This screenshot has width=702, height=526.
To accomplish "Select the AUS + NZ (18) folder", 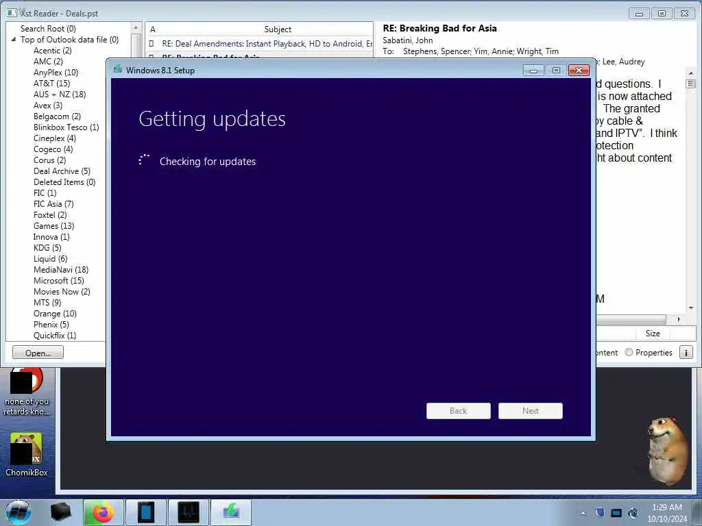I will (60, 95).
